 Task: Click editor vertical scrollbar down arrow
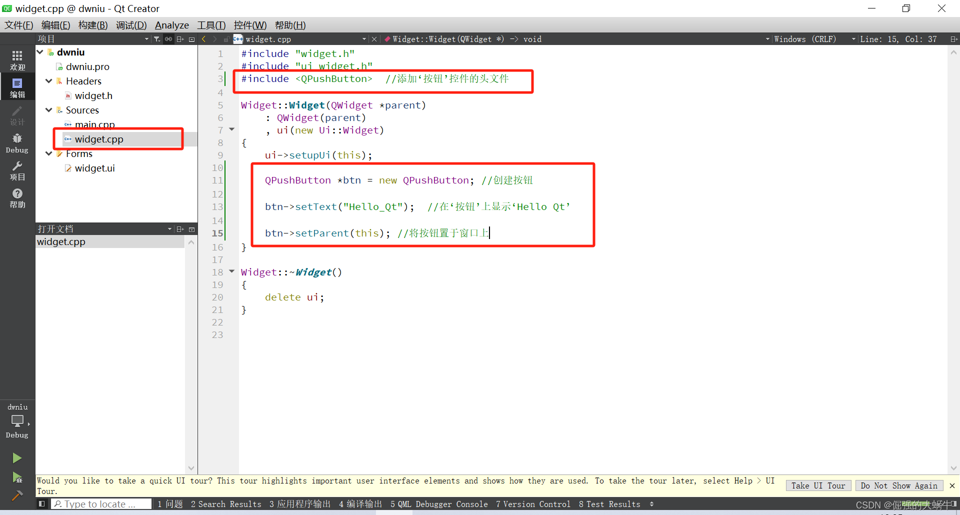[x=953, y=468]
